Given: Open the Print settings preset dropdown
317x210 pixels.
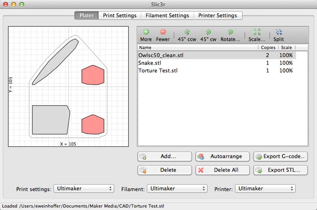Looking at the screenshot, I should (x=84, y=188).
